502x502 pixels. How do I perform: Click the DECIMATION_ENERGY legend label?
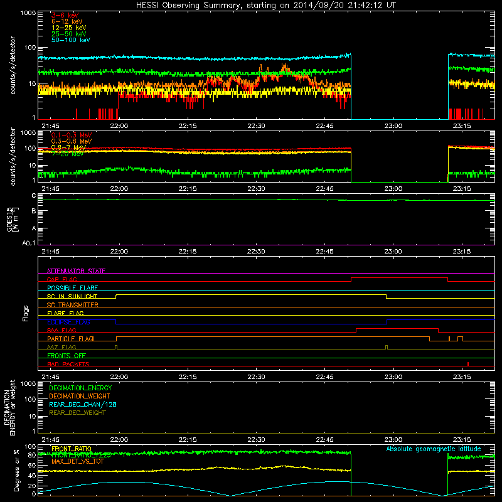80,388
